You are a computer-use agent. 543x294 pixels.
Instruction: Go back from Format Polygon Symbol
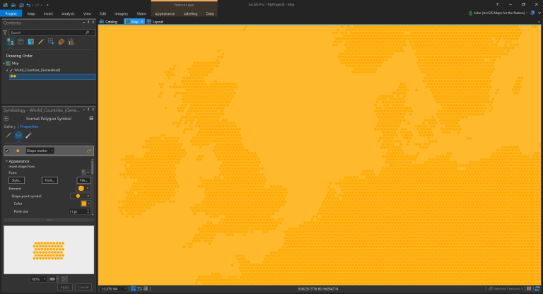tap(6, 119)
